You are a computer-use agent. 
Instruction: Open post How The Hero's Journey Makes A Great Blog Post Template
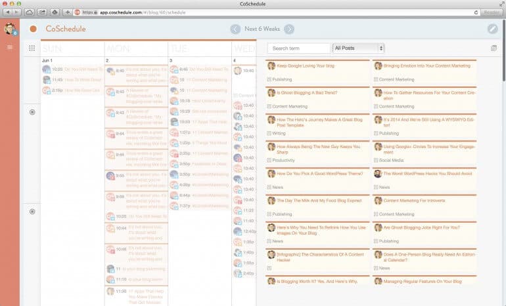pos(319,123)
